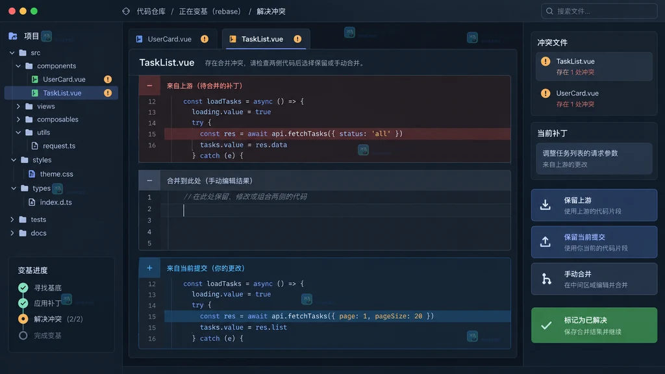Click the upload icon on 保留当前提交
Image resolution: width=665 pixels, height=374 pixels.
point(546,242)
